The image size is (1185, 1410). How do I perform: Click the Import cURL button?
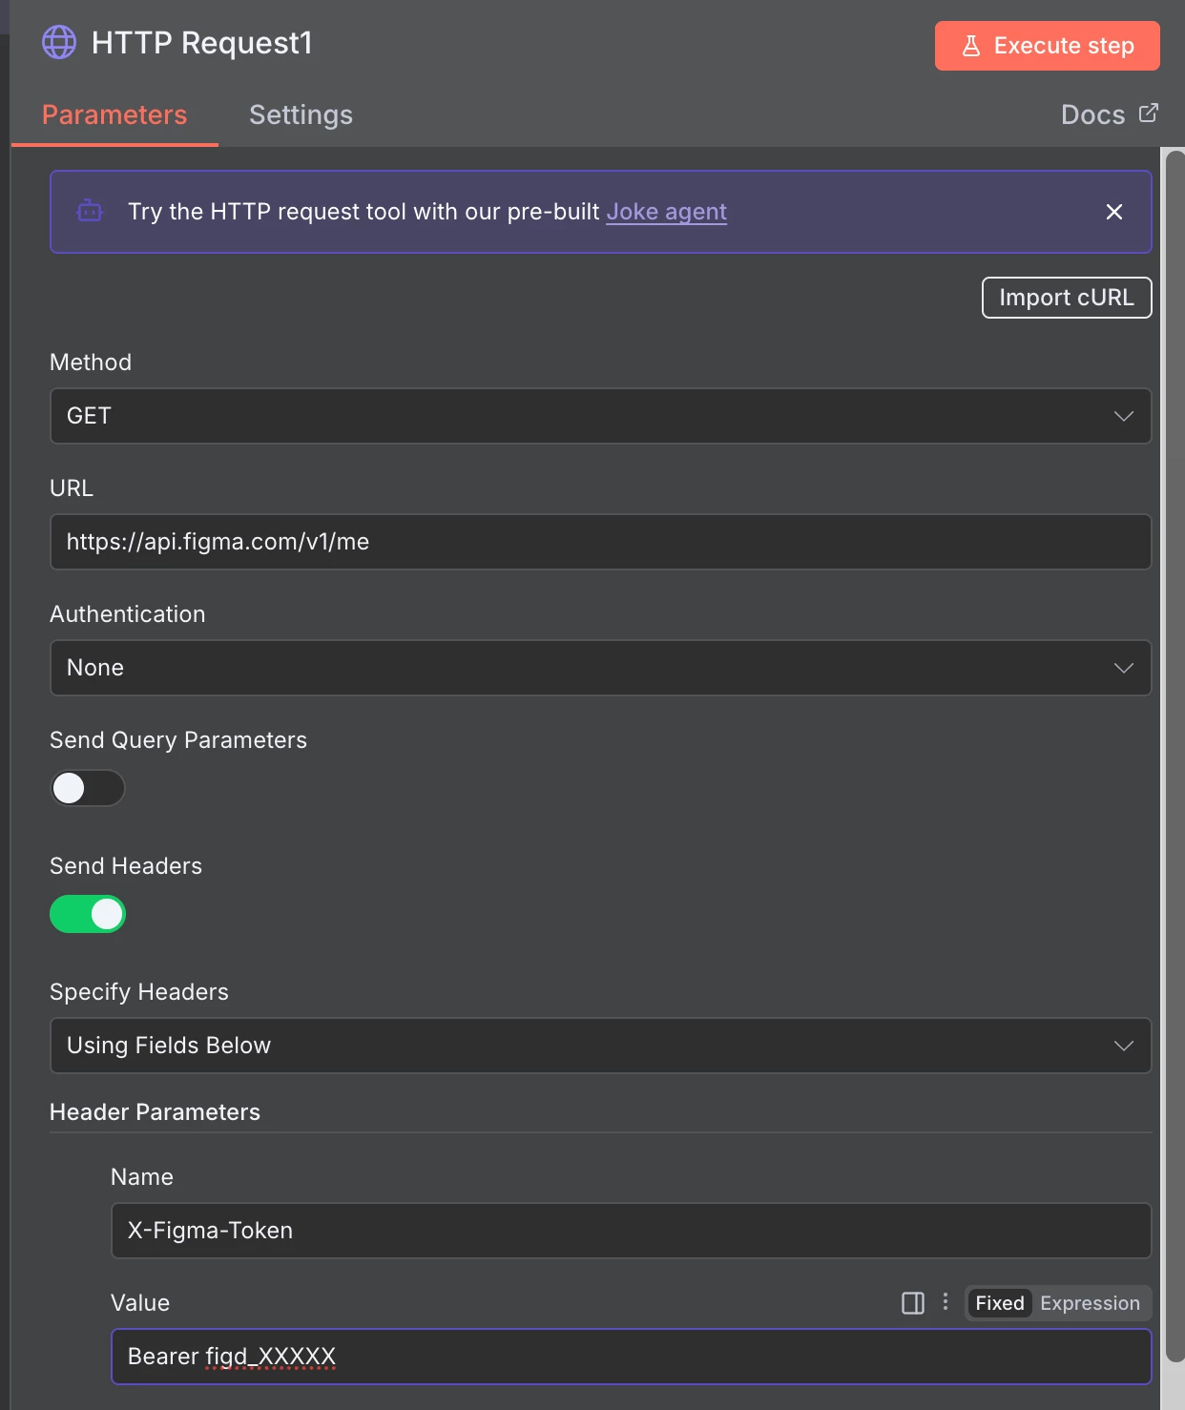(1067, 298)
